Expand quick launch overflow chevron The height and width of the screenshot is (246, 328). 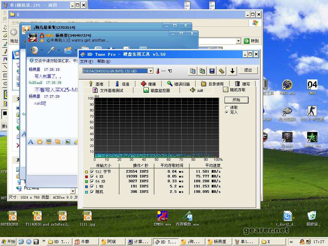pyautogui.click(x=44, y=241)
